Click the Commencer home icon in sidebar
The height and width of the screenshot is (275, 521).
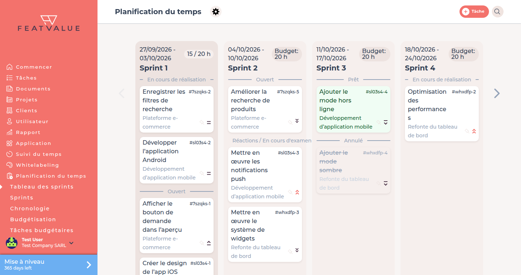click(x=9, y=67)
